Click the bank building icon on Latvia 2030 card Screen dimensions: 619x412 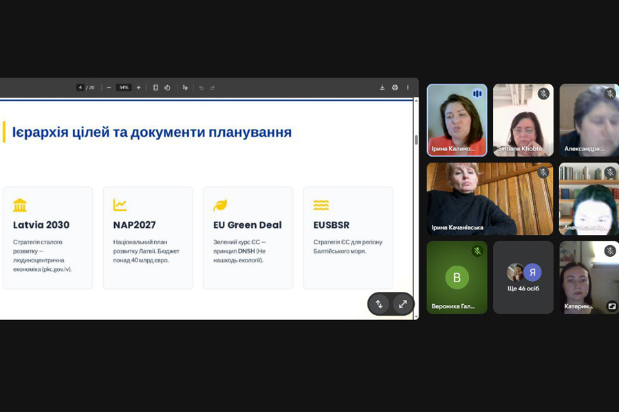[20, 205]
